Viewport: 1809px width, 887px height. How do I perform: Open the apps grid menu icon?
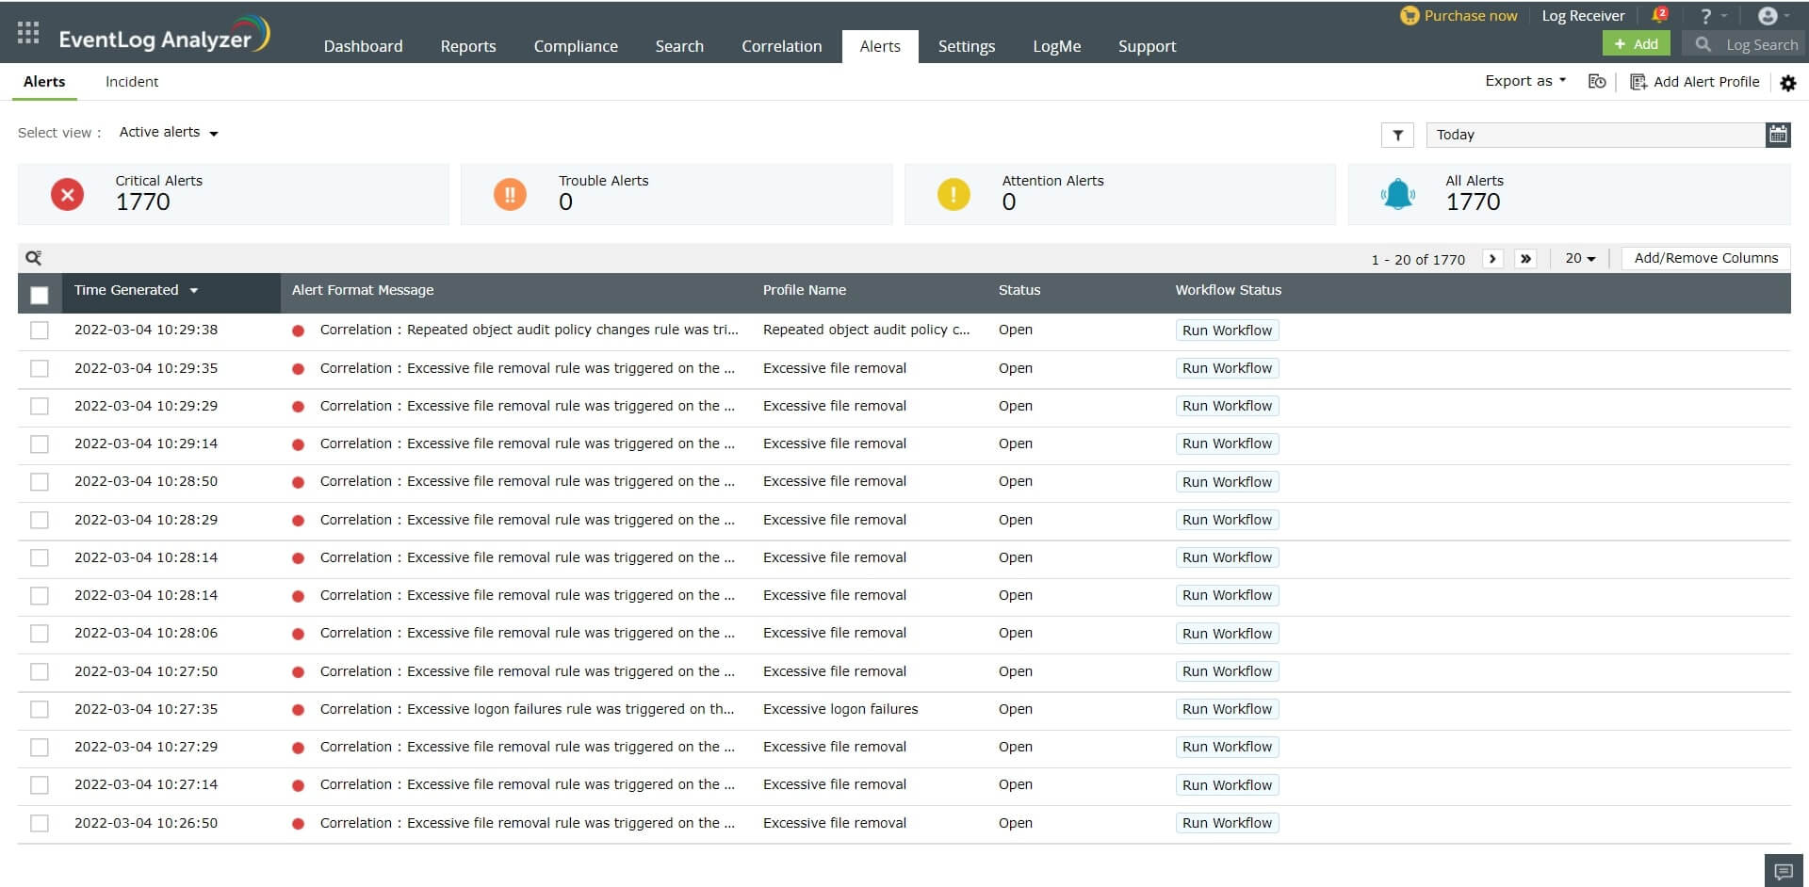click(x=28, y=33)
